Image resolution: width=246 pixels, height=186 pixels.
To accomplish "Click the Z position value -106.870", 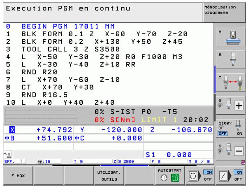I will [x=192, y=130].
